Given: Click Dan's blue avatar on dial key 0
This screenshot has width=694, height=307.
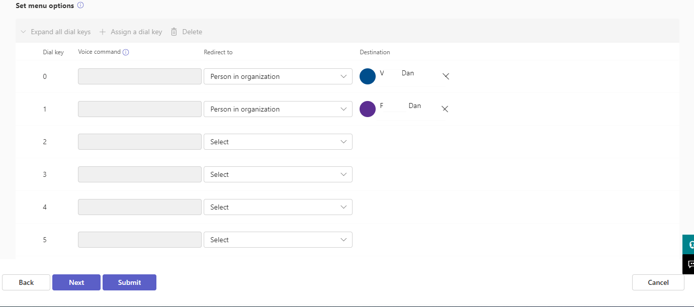Looking at the screenshot, I should (x=368, y=76).
